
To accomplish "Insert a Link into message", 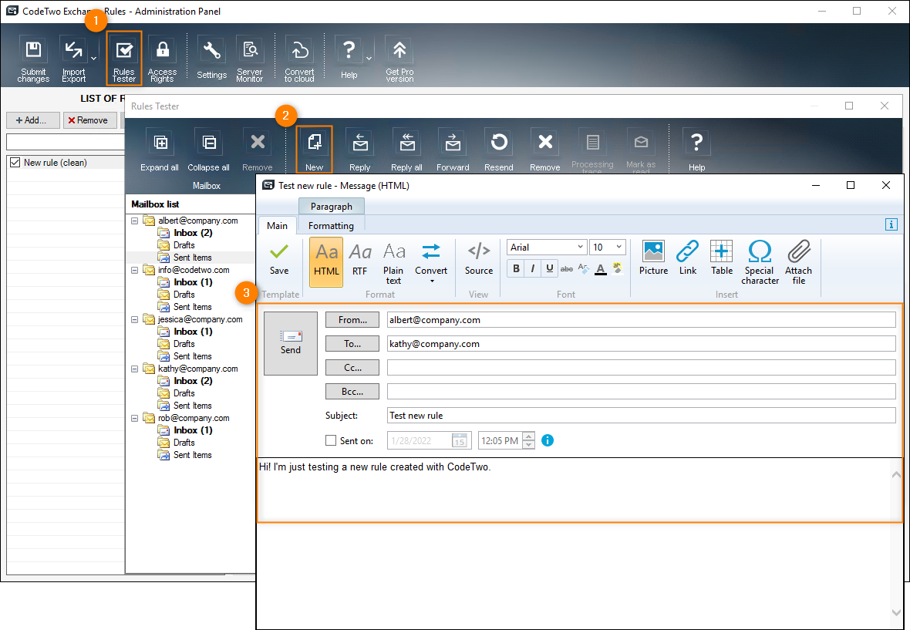I will [x=688, y=258].
